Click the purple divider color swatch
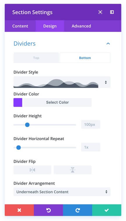Screen dimensions: 126x221 [18, 102]
